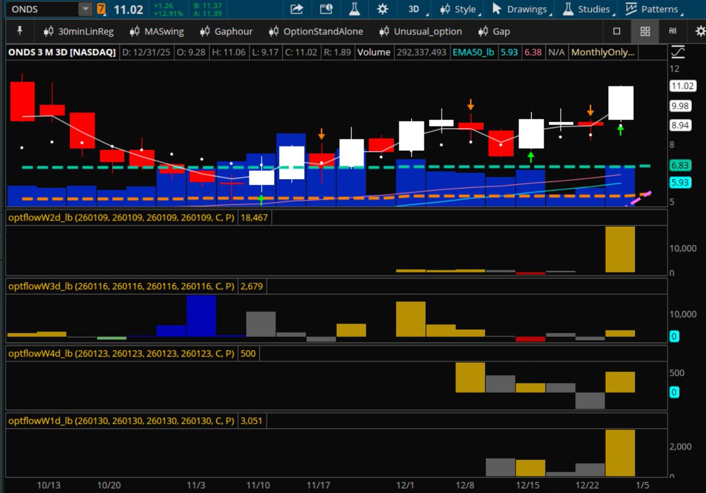Click the 2,679 value in optflowW3d panel

[x=252, y=286]
